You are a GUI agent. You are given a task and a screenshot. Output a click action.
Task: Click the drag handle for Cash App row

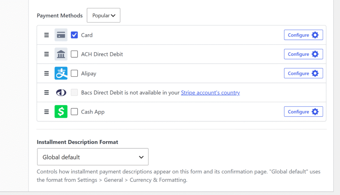tap(46, 112)
